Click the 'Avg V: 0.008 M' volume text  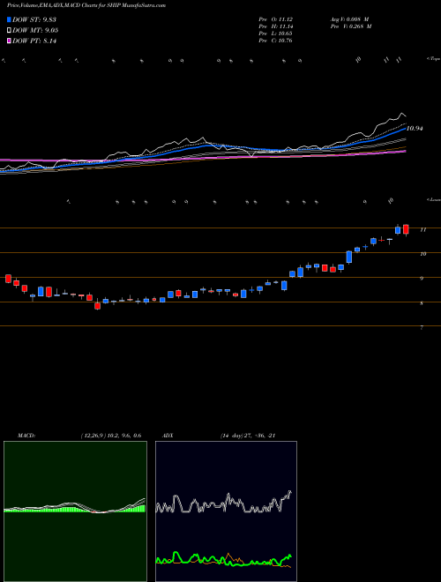point(349,19)
